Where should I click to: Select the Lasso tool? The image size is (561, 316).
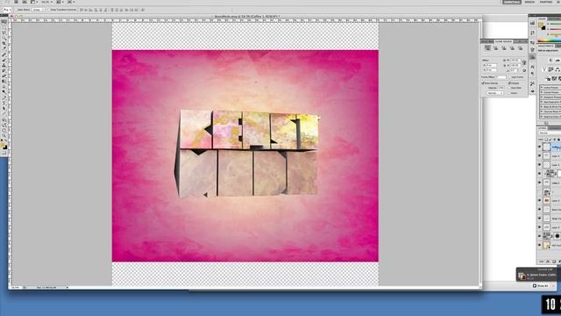[4, 32]
